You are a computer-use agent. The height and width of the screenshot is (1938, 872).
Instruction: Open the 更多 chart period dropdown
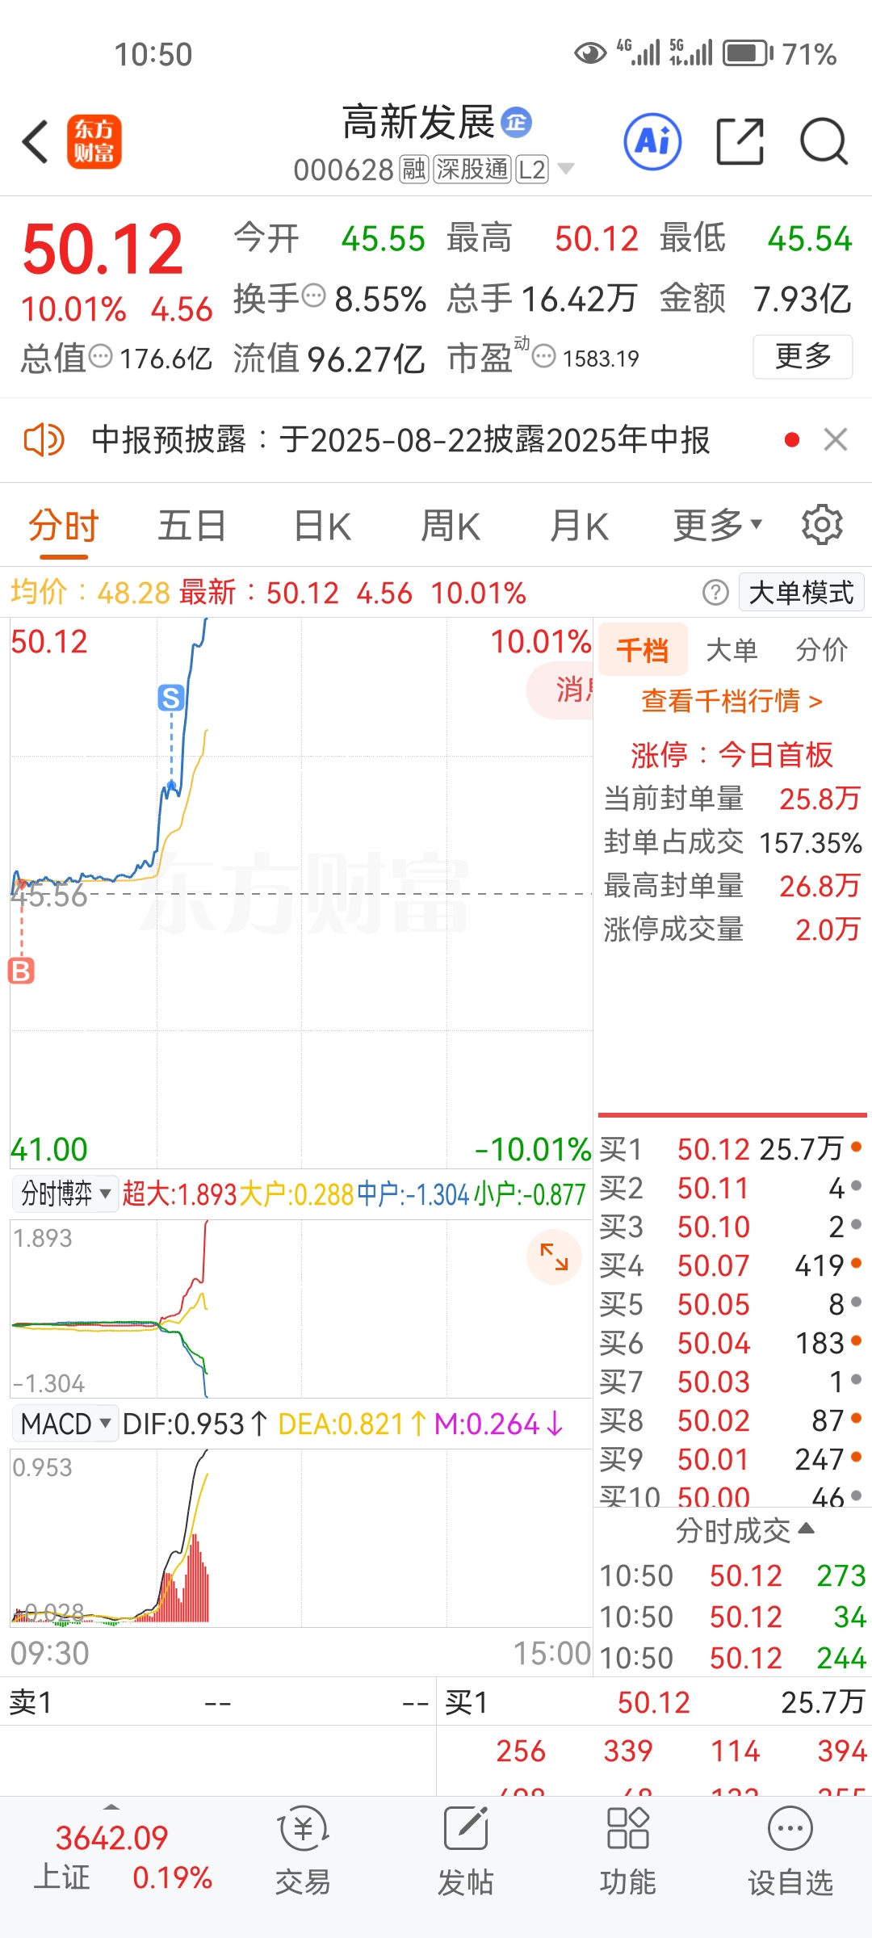(x=717, y=526)
